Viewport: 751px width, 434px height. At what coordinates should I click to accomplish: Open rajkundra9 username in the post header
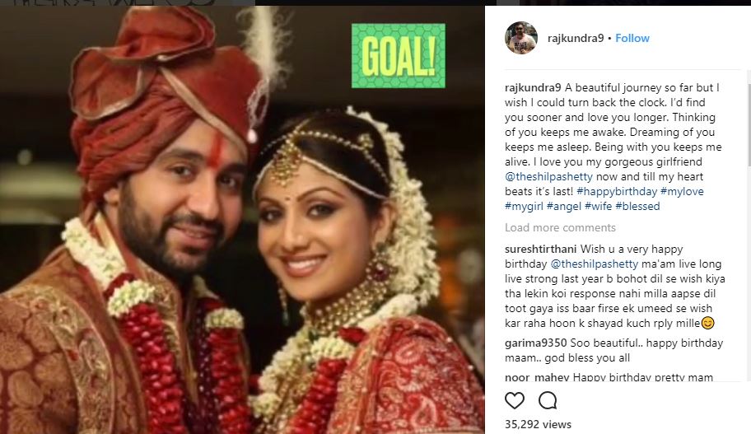(x=576, y=39)
